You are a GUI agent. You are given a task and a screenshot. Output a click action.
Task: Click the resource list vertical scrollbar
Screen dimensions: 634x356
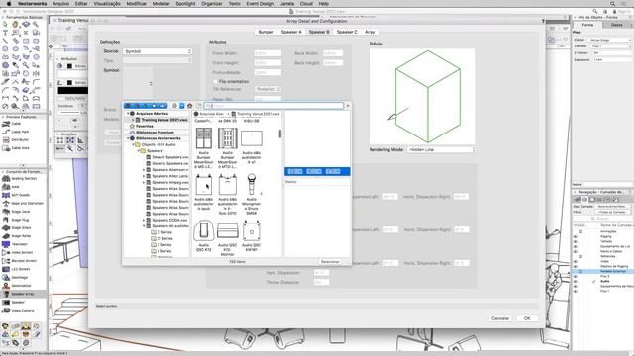click(279, 133)
